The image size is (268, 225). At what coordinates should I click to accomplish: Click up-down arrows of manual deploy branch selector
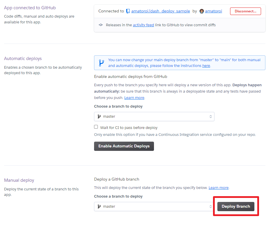click(211, 207)
